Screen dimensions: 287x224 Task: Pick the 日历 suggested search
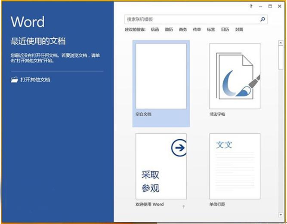click(225, 30)
